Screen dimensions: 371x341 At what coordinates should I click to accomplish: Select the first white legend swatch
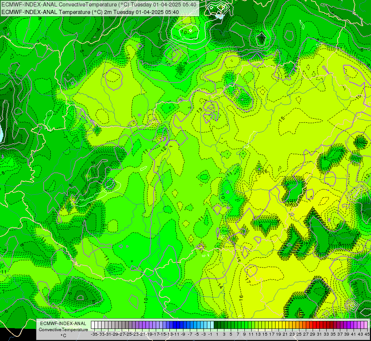point(93,325)
